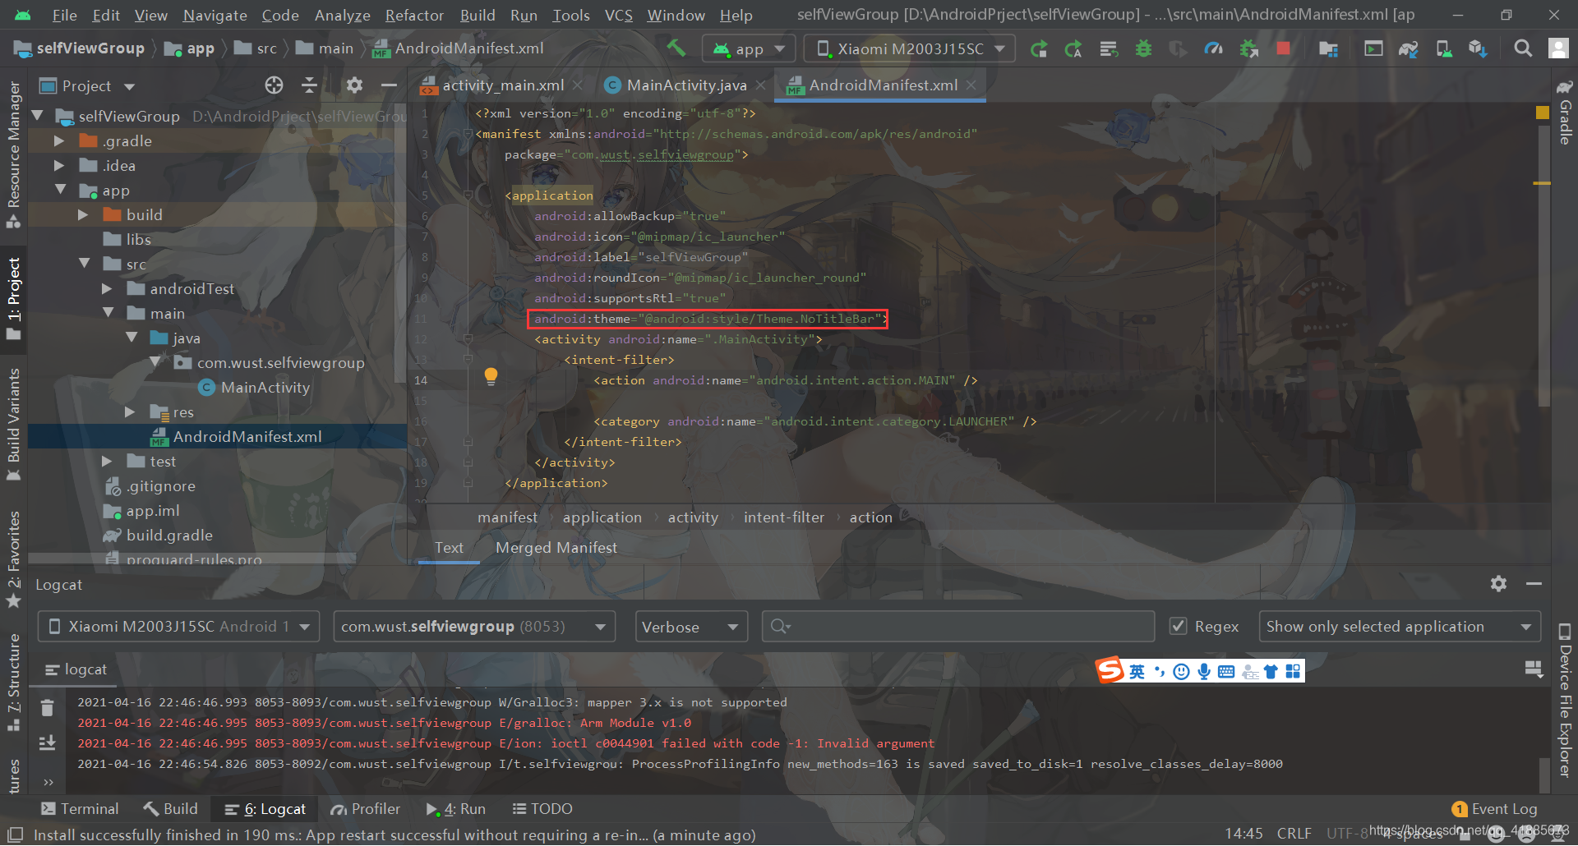Viewport: 1578px width, 846px height.
Task: Stop the running application
Action: tap(1284, 48)
